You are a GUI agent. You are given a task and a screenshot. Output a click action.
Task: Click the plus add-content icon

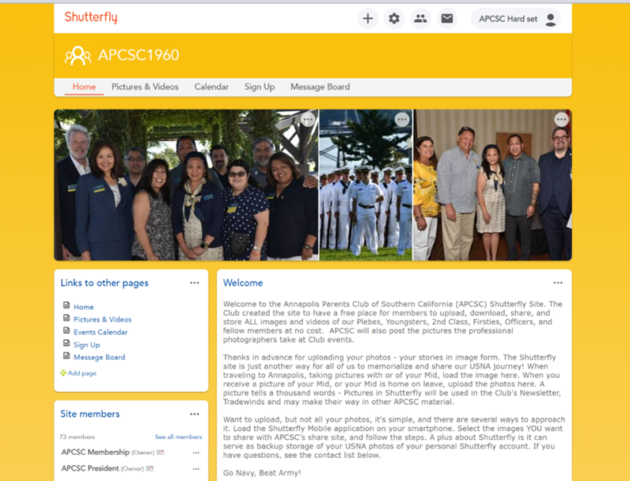coord(368,18)
